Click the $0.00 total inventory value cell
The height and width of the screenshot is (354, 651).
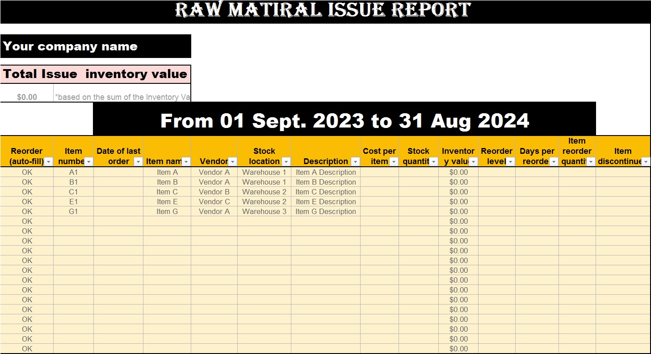27,97
